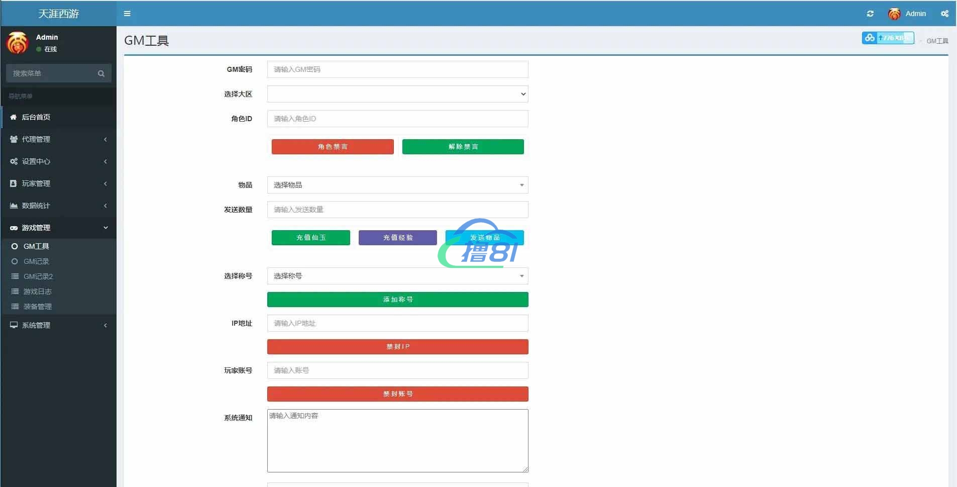The image size is (957, 487).
Task: Click the hamburger sidebar toggle icon
Action: (x=127, y=14)
